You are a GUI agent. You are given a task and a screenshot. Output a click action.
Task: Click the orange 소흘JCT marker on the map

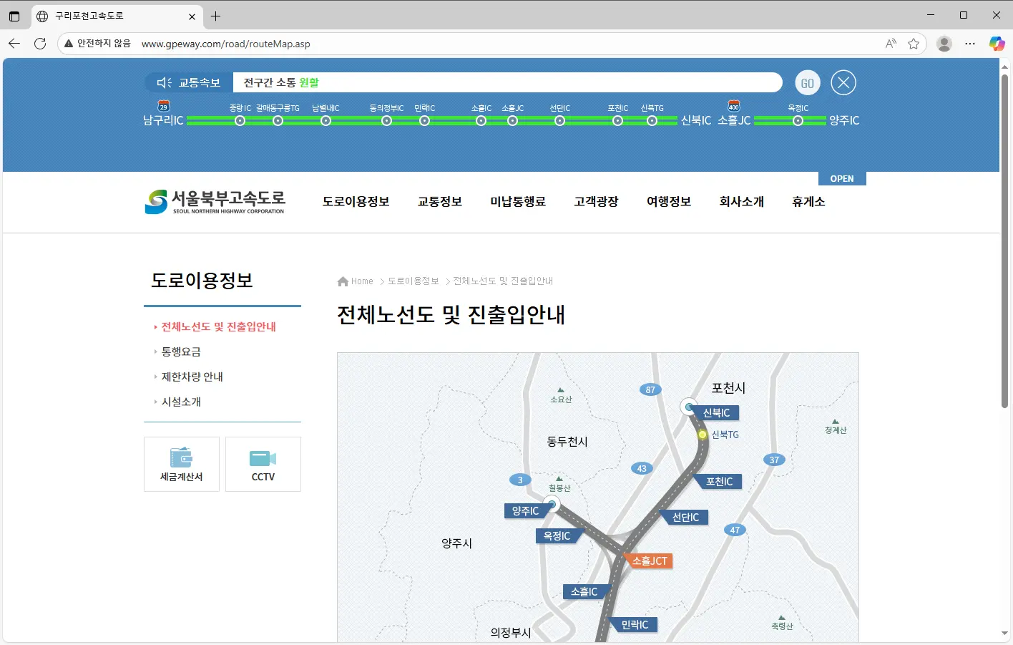pyautogui.click(x=648, y=561)
